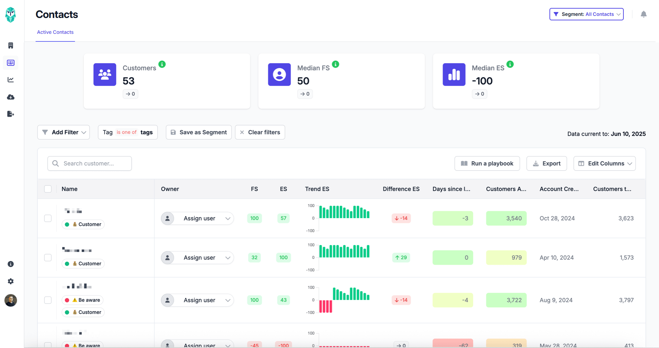Click Customer tag in 3,623 row
This screenshot has height=348, width=659.
click(83, 224)
